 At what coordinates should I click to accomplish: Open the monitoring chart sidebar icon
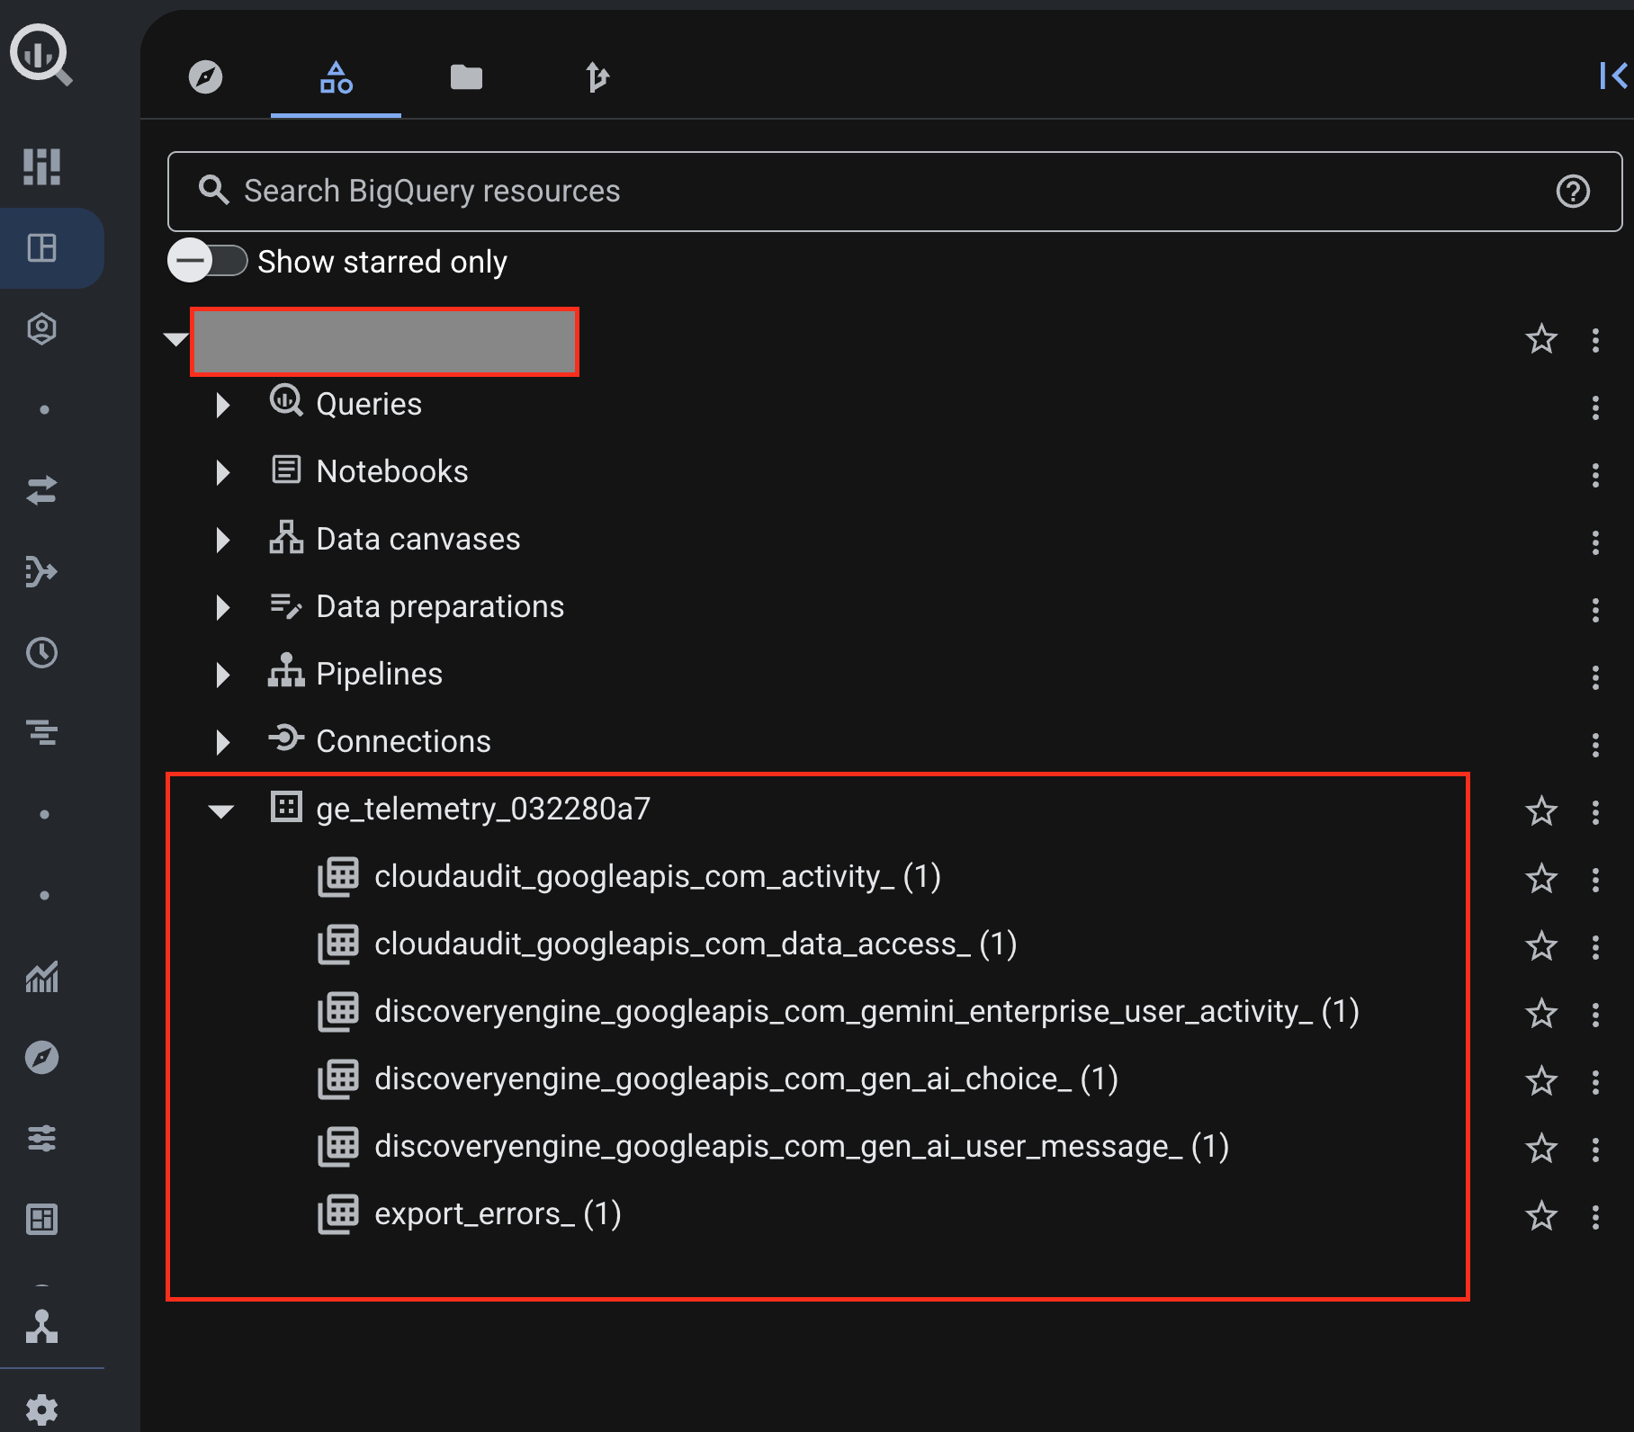41,976
